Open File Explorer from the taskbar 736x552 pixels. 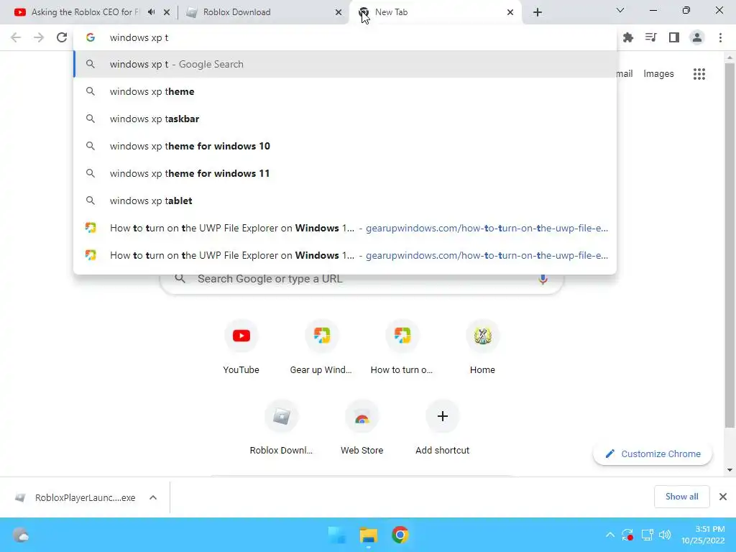click(x=369, y=535)
